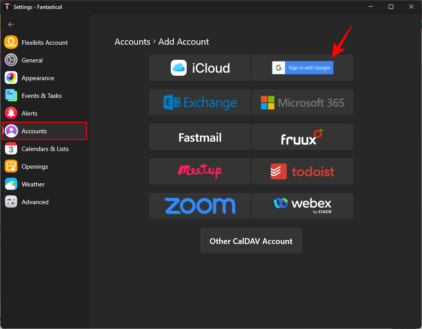Select the Openings icon in sidebar
The height and width of the screenshot is (329, 422).
pyautogui.click(x=11, y=166)
